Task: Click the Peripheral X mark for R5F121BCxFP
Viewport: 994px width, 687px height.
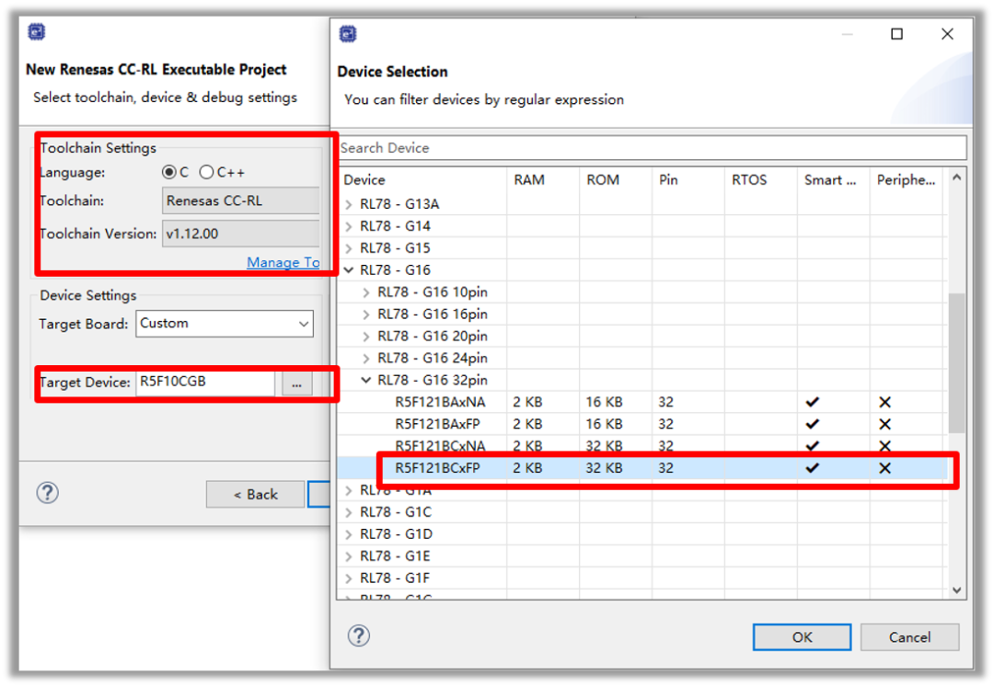Action: tap(885, 468)
